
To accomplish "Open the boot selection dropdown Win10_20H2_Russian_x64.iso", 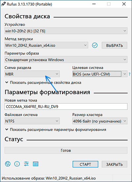I will click(x=46, y=45).
